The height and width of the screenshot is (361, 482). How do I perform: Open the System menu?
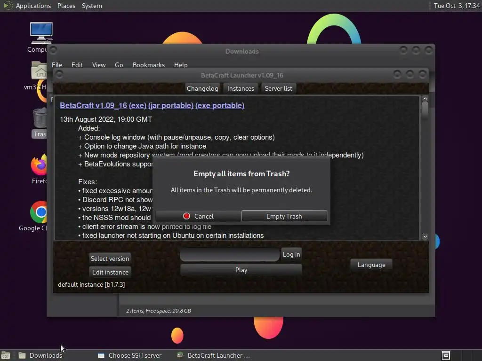92,6
